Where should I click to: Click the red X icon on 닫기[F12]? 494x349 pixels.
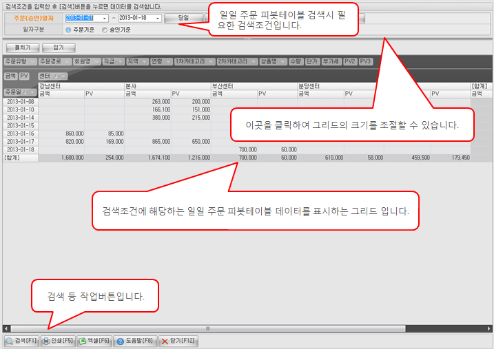tap(165, 341)
